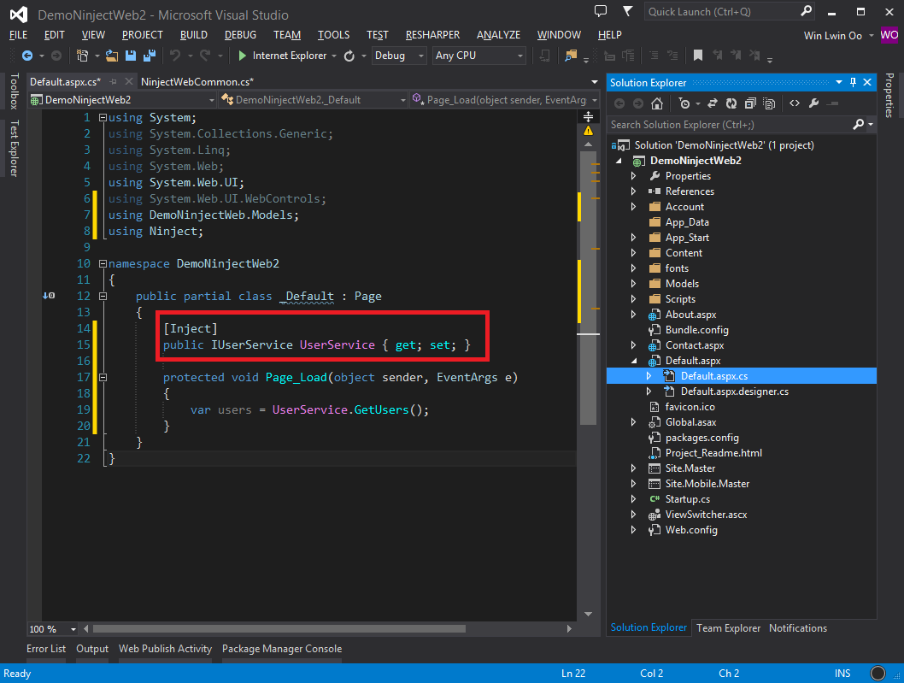
Task: Open the Toolbox side panel
Action: pos(14,91)
